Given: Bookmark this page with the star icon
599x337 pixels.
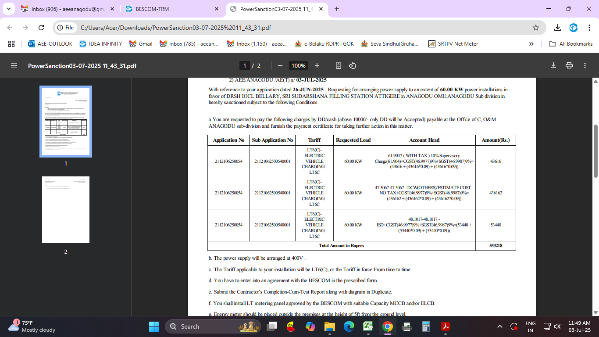Looking at the screenshot, I should pyautogui.click(x=535, y=28).
